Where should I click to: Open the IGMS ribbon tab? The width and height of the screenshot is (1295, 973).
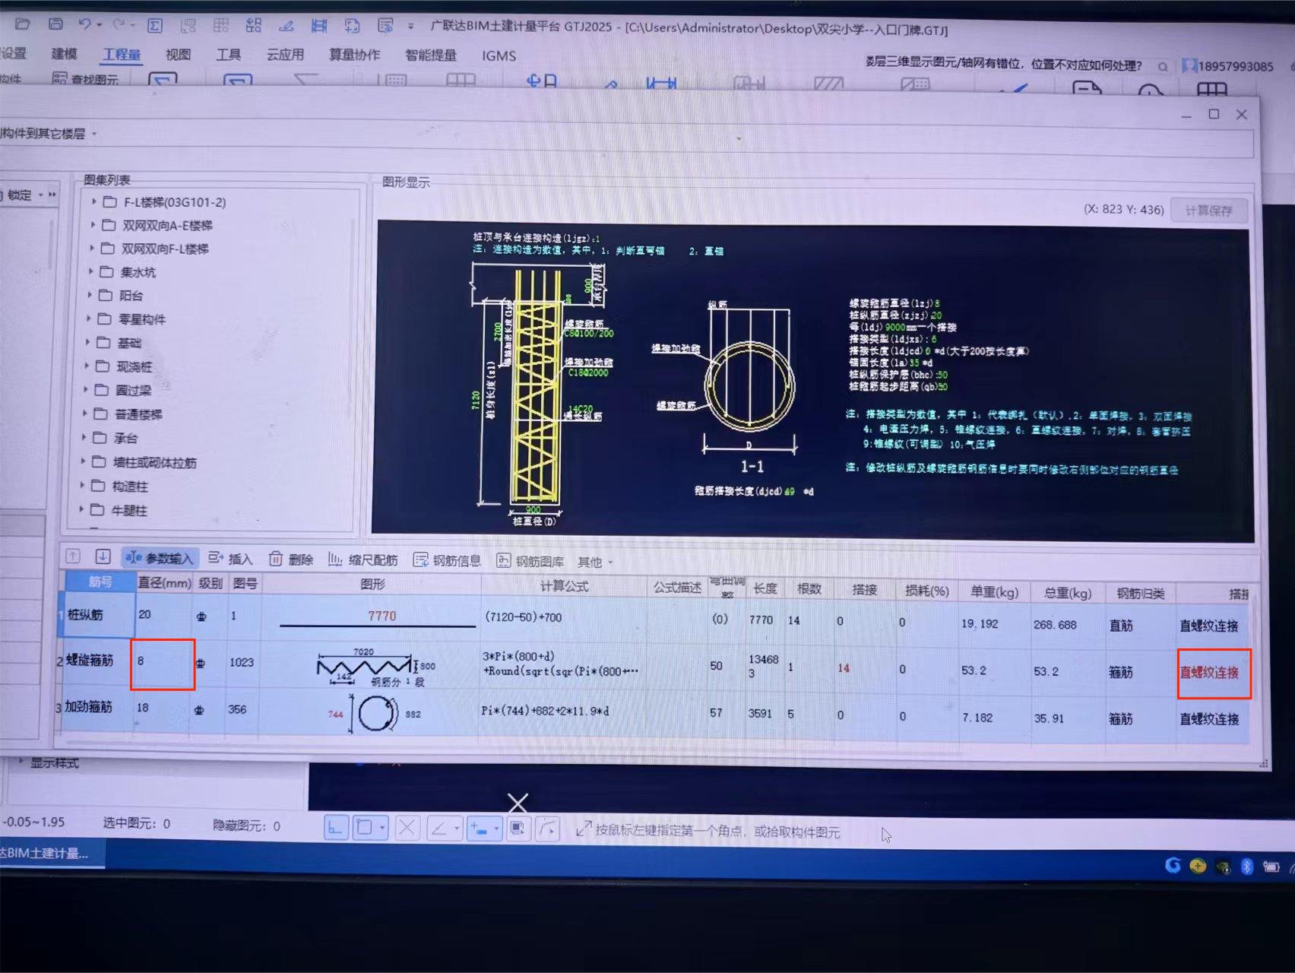pyautogui.click(x=499, y=55)
